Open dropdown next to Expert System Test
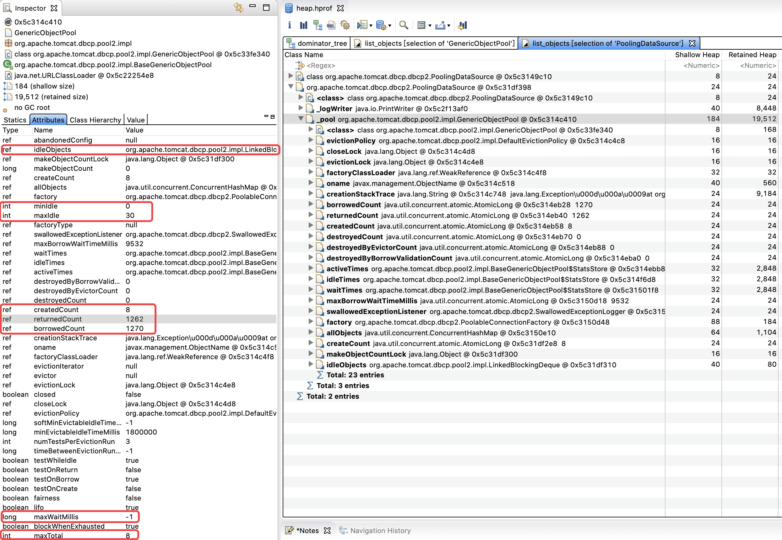 click(x=371, y=26)
